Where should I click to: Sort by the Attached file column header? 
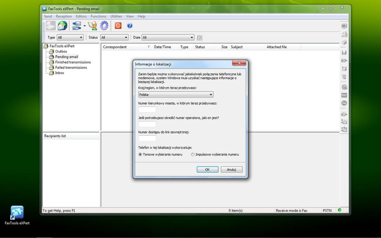283,47
